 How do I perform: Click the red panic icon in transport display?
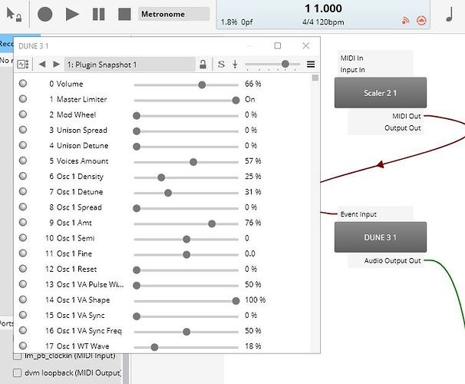click(421, 21)
